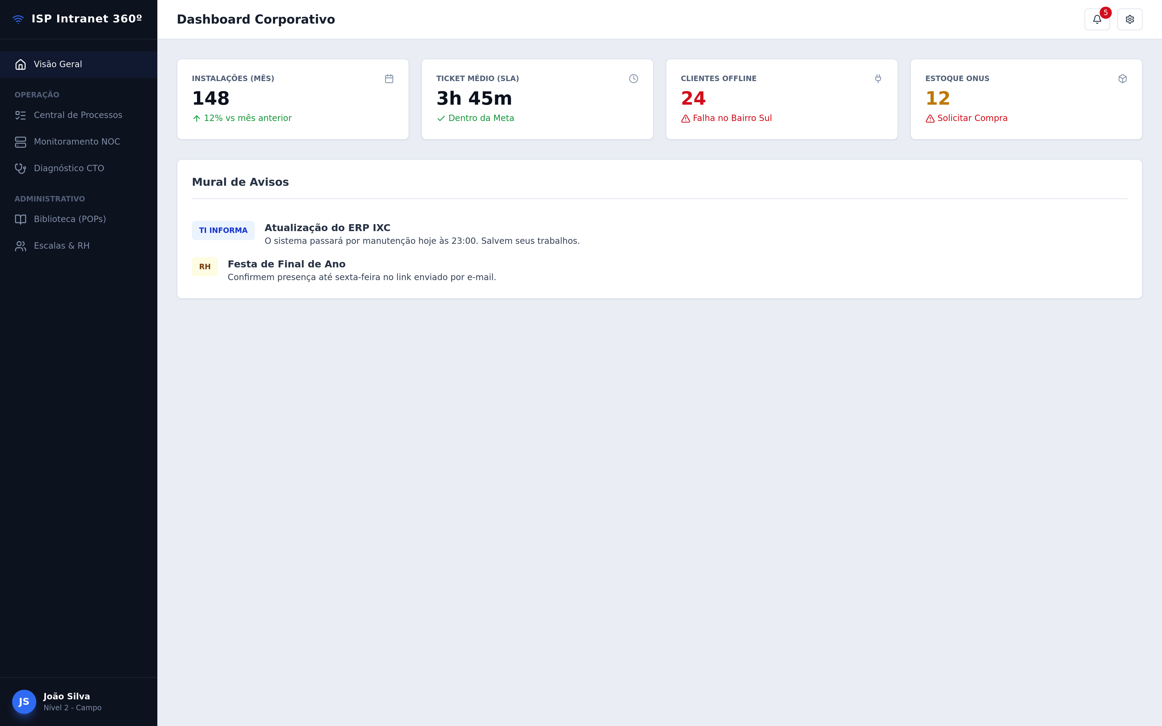The height and width of the screenshot is (726, 1162).
Task: Navigate to Escalas & RH
Action: tap(61, 246)
